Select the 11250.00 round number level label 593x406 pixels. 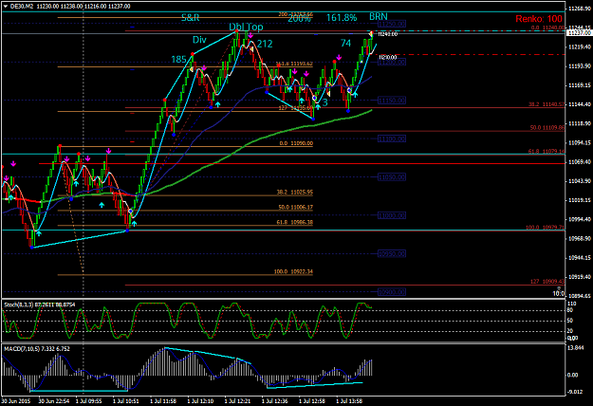(x=392, y=24)
